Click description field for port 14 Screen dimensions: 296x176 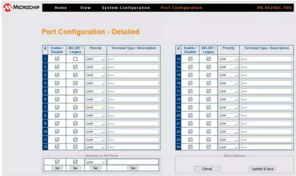pyautogui.click(x=266, y=67)
